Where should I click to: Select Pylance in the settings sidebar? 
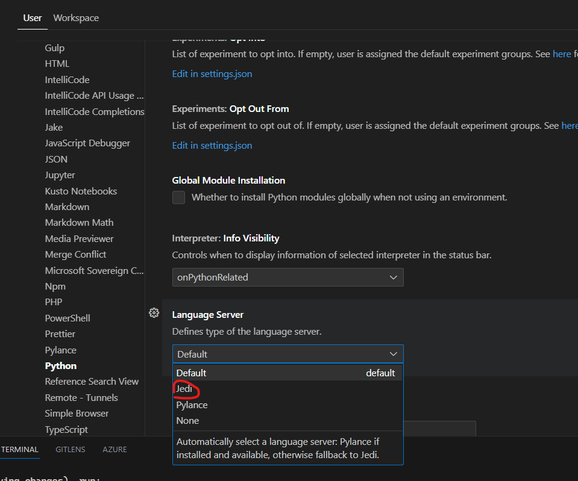[60, 350]
